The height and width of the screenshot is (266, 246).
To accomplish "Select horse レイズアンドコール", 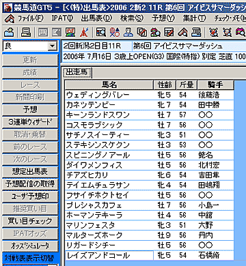I will 109,255.
